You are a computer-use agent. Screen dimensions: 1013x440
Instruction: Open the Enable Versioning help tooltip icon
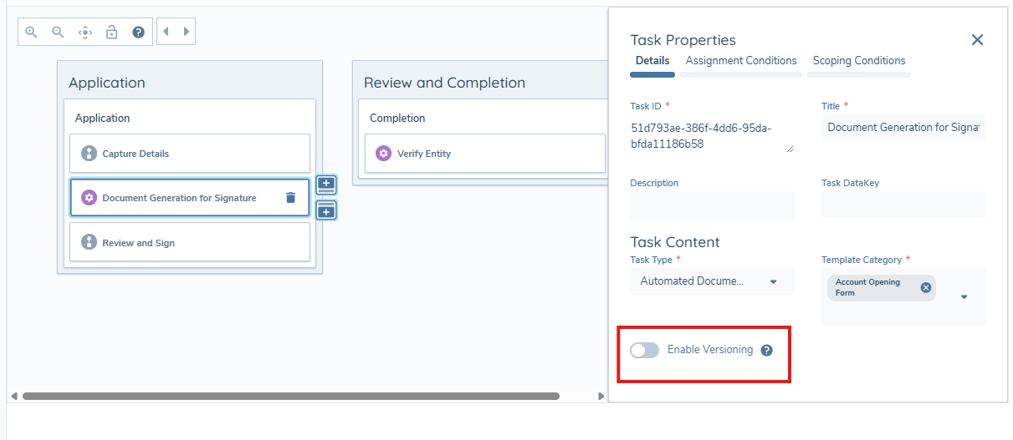pos(767,351)
